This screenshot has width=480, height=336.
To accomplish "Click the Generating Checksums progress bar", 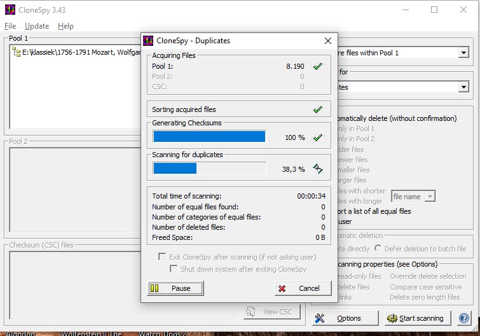I will pyautogui.click(x=209, y=137).
